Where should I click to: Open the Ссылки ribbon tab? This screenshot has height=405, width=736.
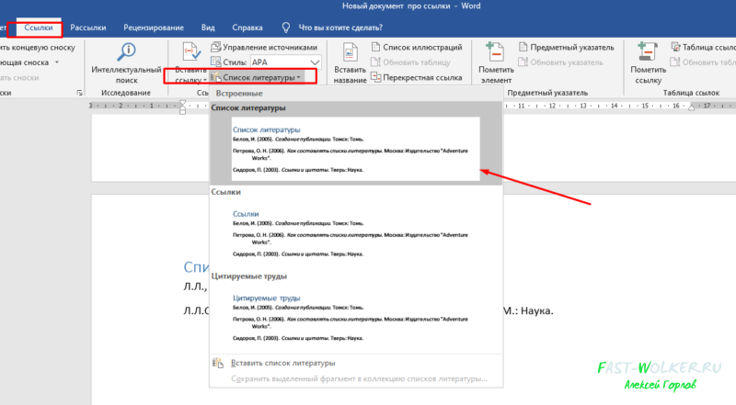[39, 28]
